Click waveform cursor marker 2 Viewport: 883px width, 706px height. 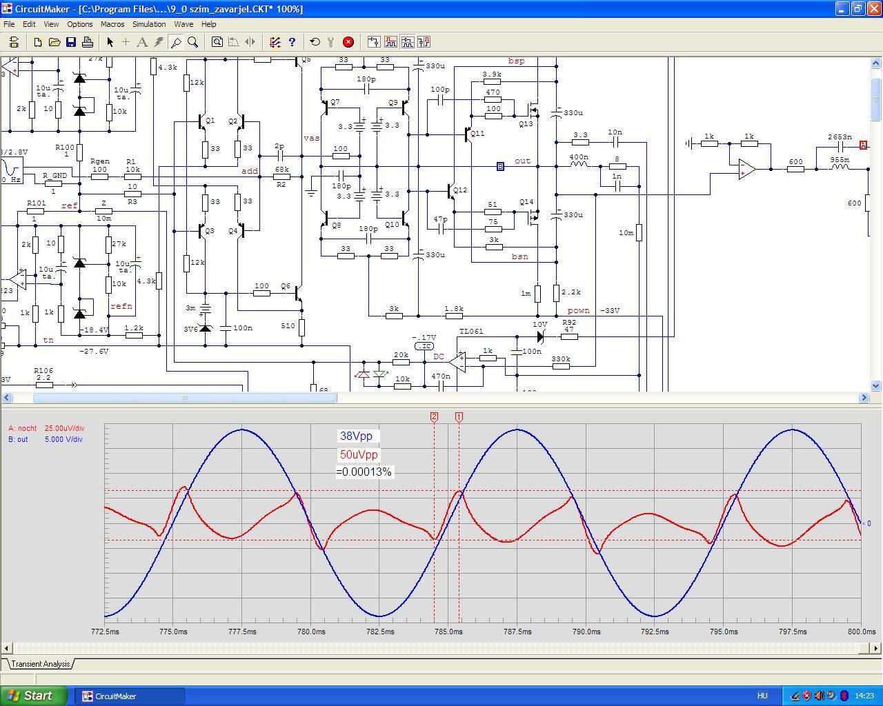tap(435, 417)
